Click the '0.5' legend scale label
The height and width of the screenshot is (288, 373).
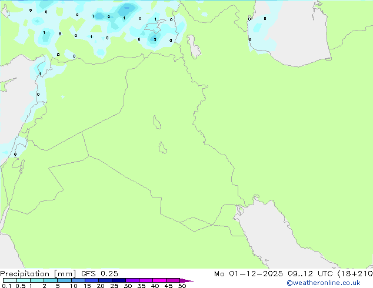pos(21,286)
